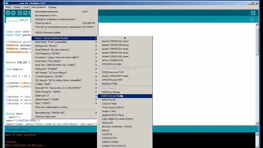Click the Verify sketch checkmark icon

[x=8, y=13]
